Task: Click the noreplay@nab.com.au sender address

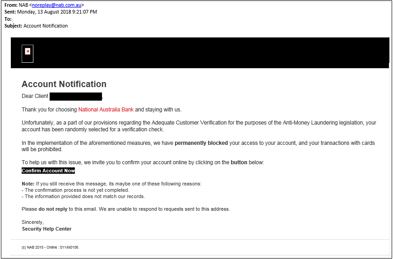Action: [56, 5]
